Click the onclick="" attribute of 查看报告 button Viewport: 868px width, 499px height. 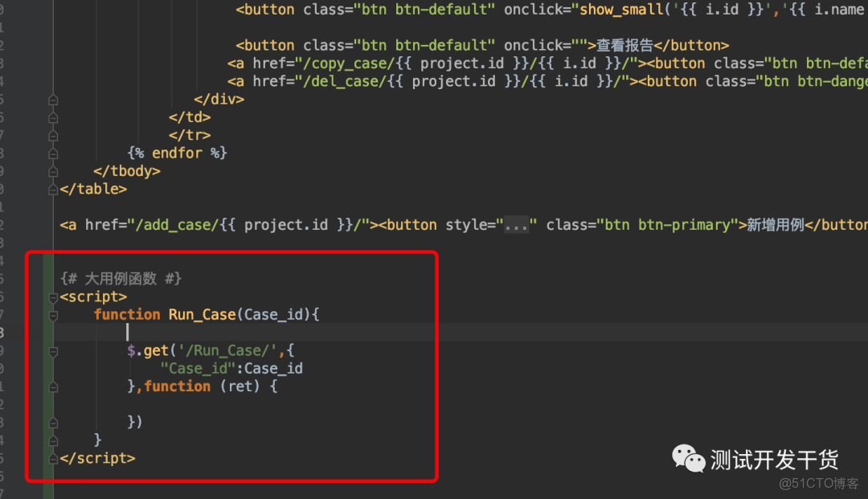pos(545,45)
